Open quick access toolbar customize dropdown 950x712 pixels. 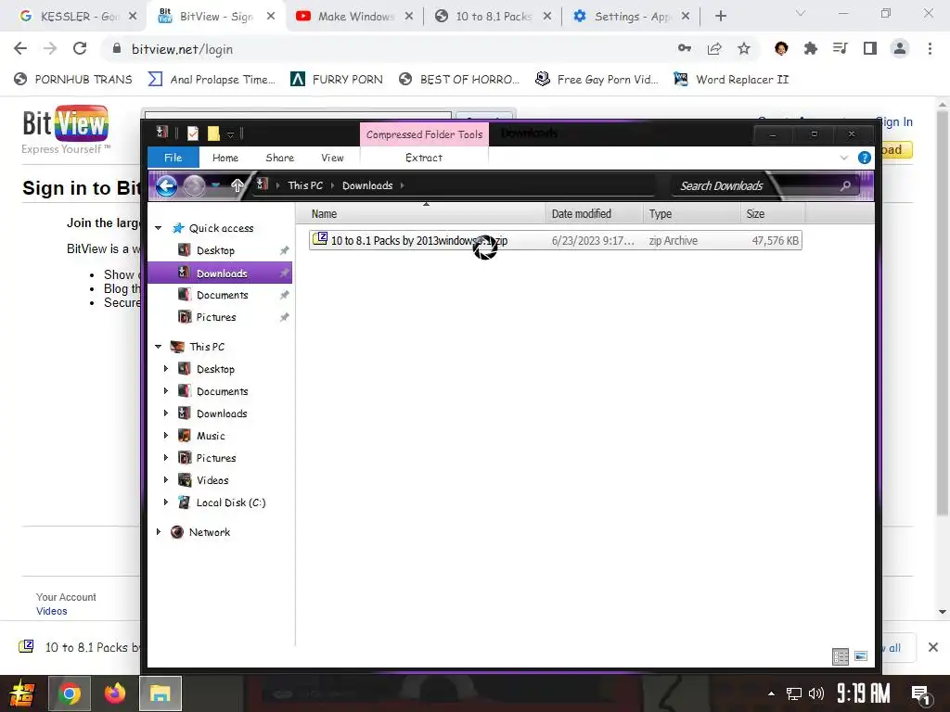pos(230,133)
